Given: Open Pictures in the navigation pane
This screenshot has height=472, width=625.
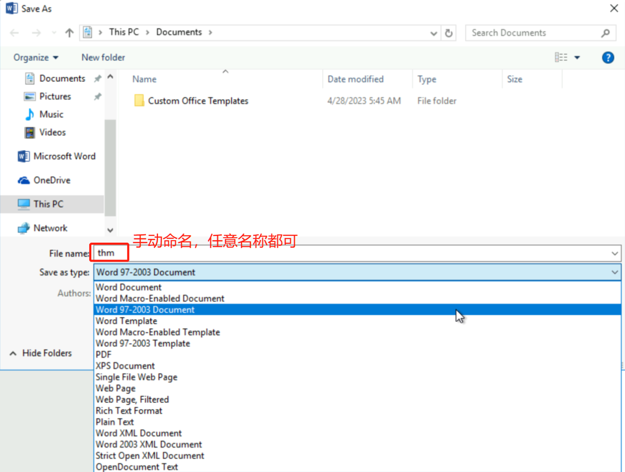Looking at the screenshot, I should click(x=55, y=96).
